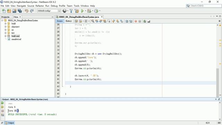222x125 pixels.
Task: Toggle Highlight Search icon
Action: (105, 21)
